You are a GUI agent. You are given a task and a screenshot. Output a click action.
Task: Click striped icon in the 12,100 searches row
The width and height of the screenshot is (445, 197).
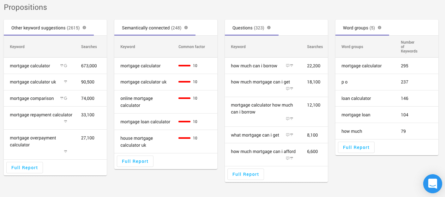pyautogui.click(x=292, y=119)
